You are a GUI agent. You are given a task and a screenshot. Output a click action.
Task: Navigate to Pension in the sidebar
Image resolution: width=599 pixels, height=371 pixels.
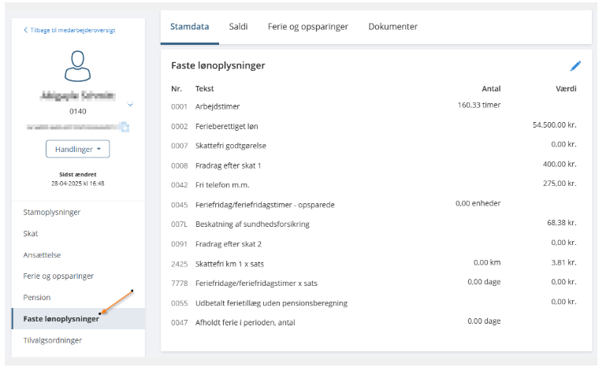click(37, 297)
